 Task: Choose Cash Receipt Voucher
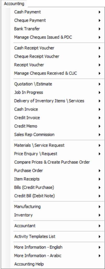tap(57, 48)
